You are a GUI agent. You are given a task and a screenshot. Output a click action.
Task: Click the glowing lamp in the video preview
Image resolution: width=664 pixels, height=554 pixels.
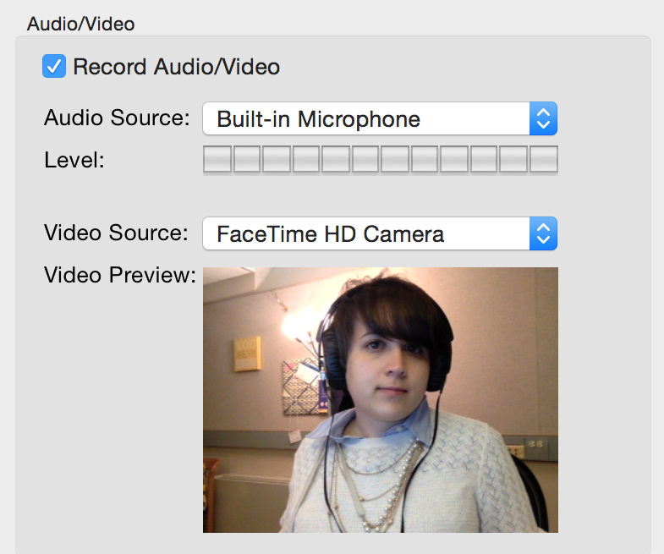click(x=298, y=324)
